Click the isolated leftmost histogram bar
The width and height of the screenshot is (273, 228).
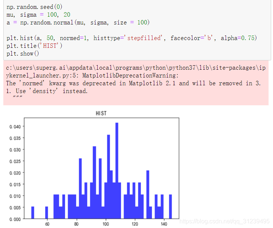point(33,212)
